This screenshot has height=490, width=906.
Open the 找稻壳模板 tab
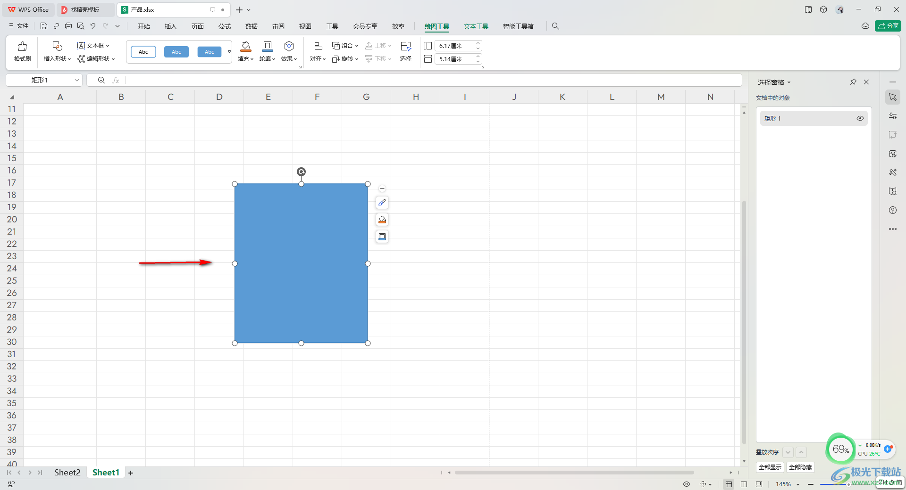coord(85,9)
